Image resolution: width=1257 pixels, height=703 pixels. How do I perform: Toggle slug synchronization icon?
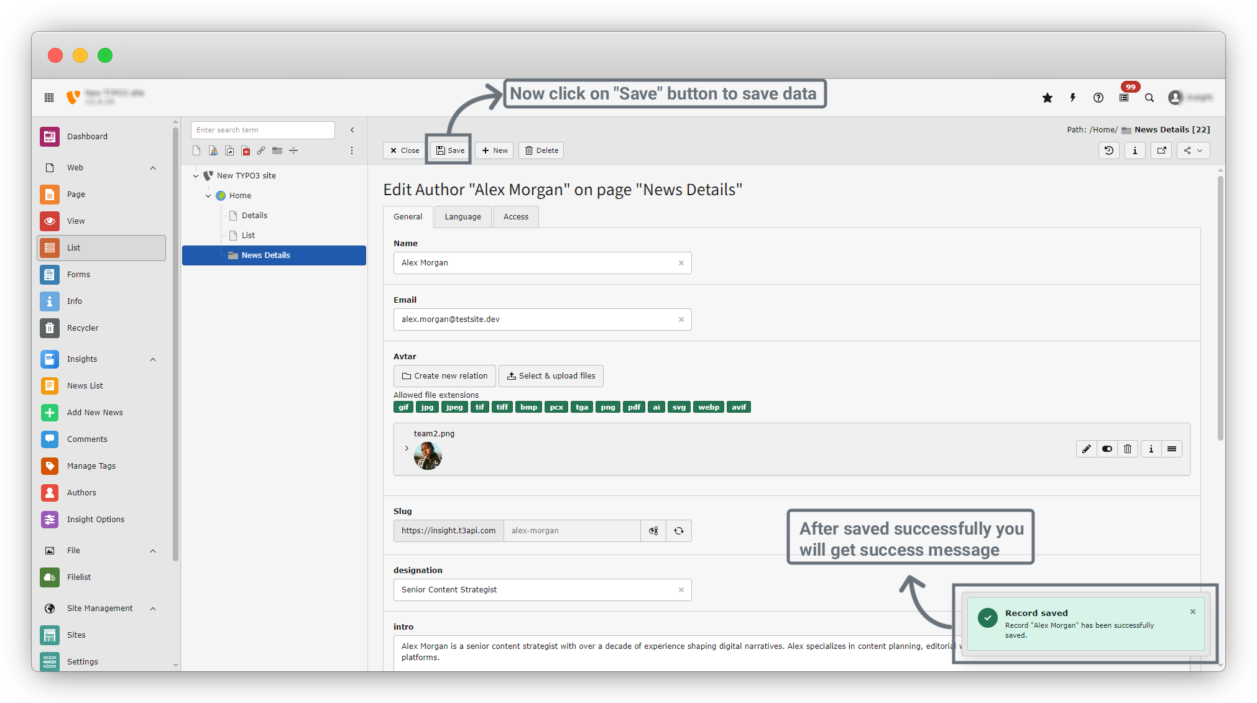(653, 531)
